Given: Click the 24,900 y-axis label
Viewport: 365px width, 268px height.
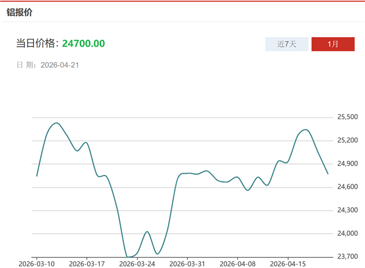Looking at the screenshot, I should (x=347, y=163).
